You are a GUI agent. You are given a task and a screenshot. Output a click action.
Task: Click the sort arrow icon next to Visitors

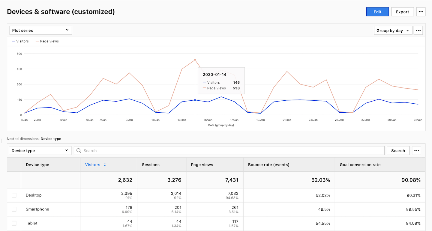point(105,165)
